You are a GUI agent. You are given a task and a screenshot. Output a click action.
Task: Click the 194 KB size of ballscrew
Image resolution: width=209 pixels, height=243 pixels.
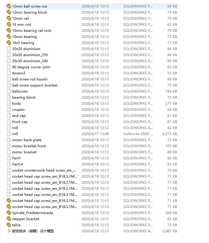point(171,91)
